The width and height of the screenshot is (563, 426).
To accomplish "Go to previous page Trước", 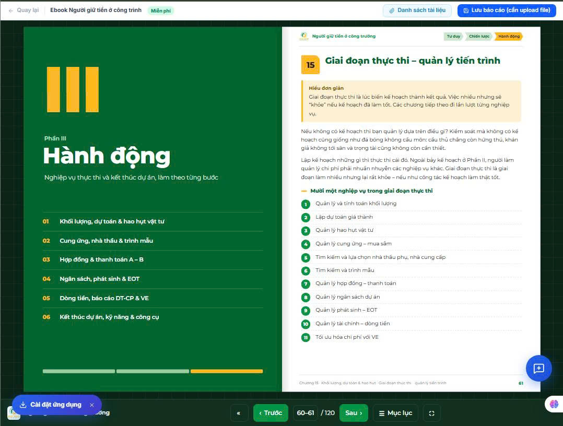I will [271, 413].
